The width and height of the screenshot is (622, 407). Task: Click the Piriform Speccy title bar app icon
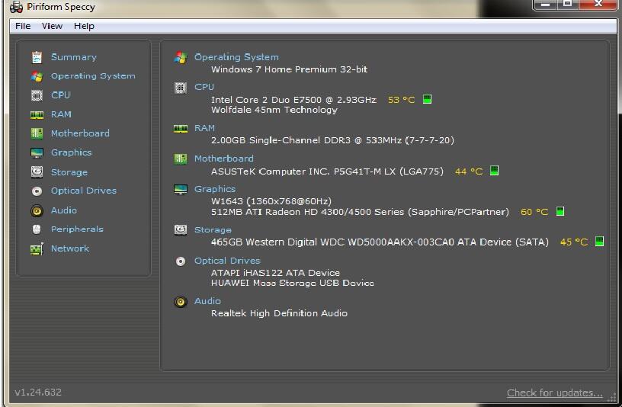point(16,7)
